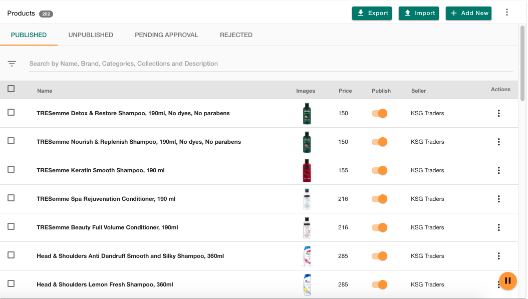Image resolution: width=528 pixels, height=299 pixels.
Task: Tick the select-all checkbox in table header
Action: click(11, 89)
